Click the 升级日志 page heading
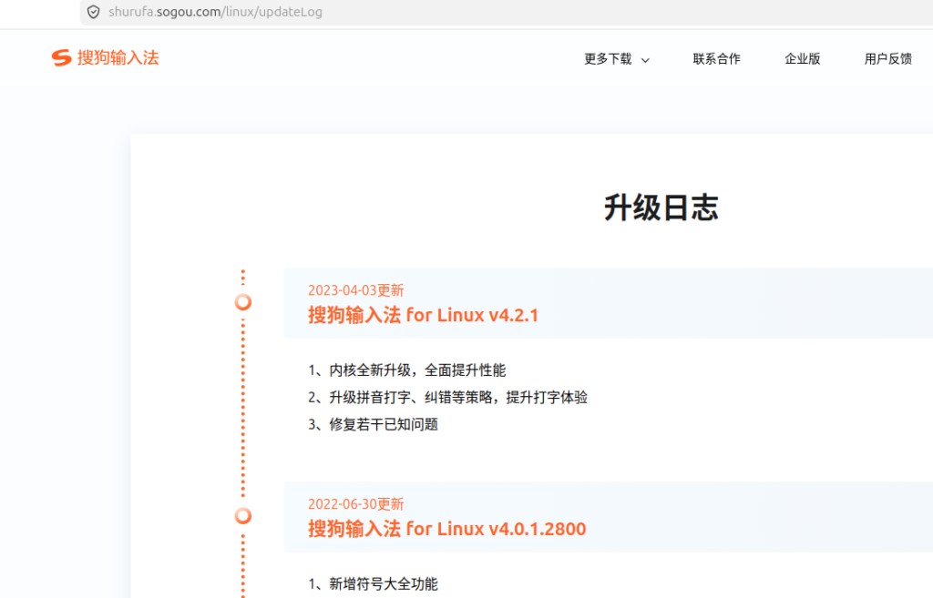This screenshot has height=598, width=933. [x=661, y=208]
